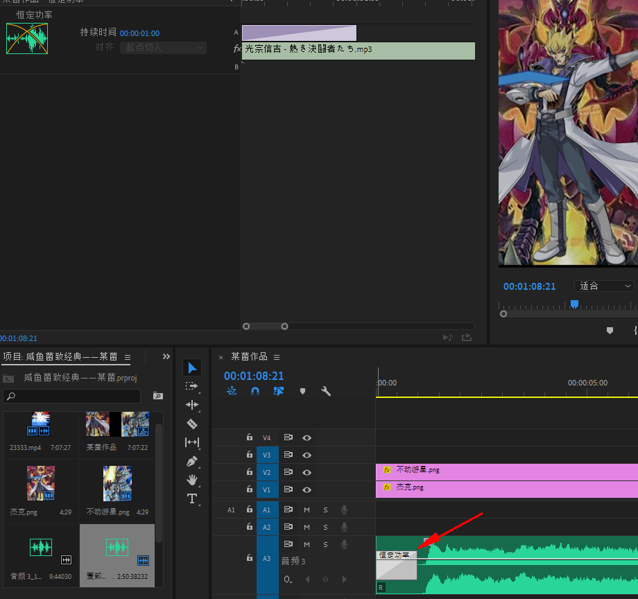638x599 pixels.
Task: Go to parent bin folder icon
Action: 8,379
